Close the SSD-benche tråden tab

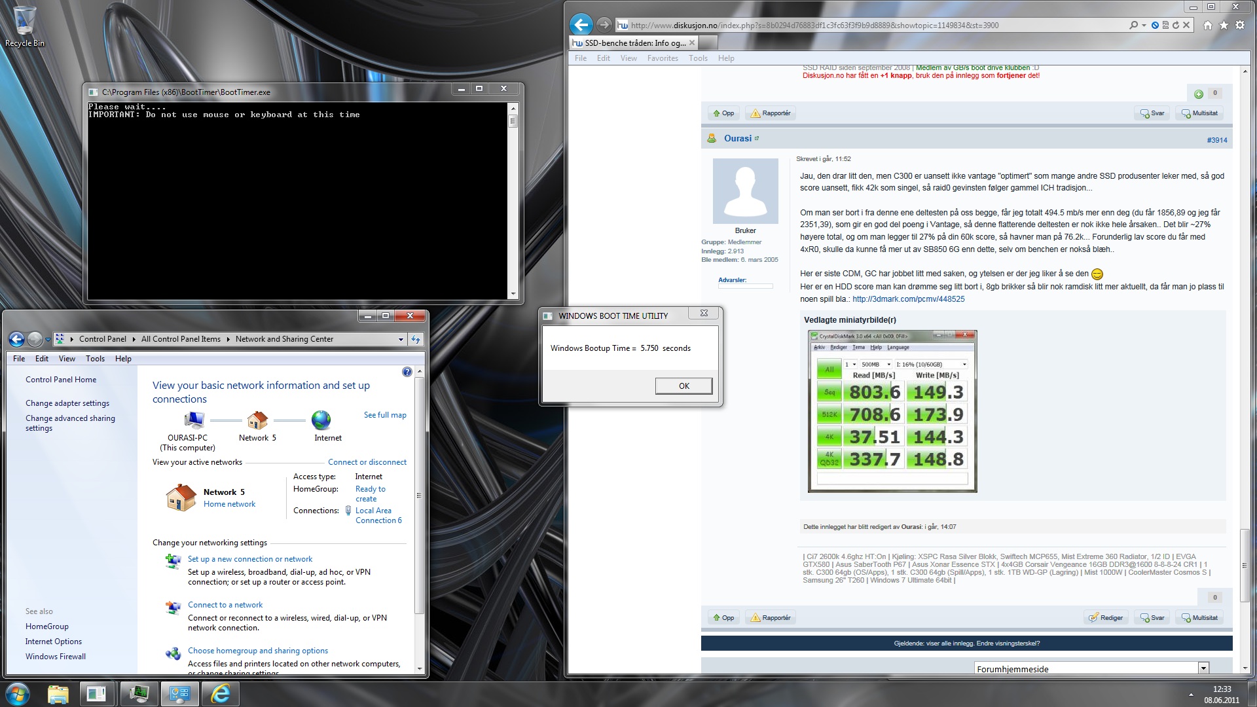[x=692, y=43]
